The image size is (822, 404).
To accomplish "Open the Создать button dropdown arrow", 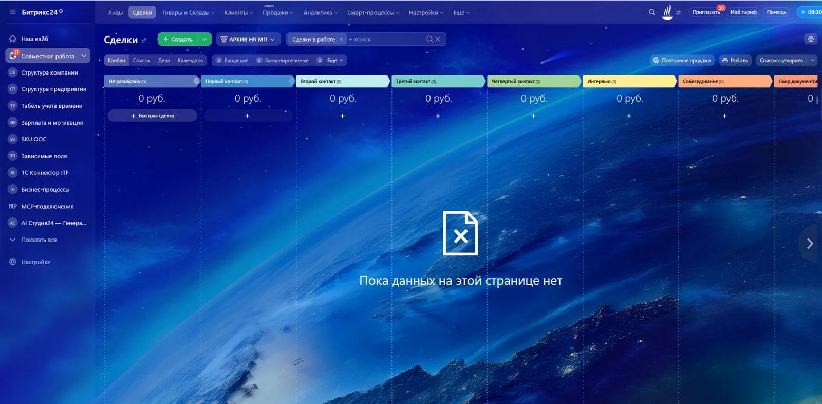I will pos(204,39).
